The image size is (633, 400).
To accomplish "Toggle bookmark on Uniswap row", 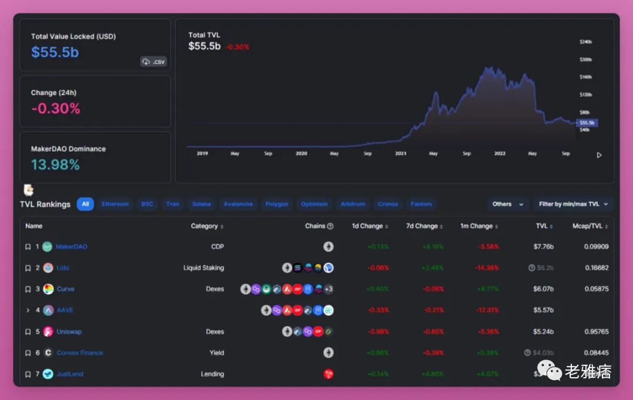I will click(x=28, y=332).
